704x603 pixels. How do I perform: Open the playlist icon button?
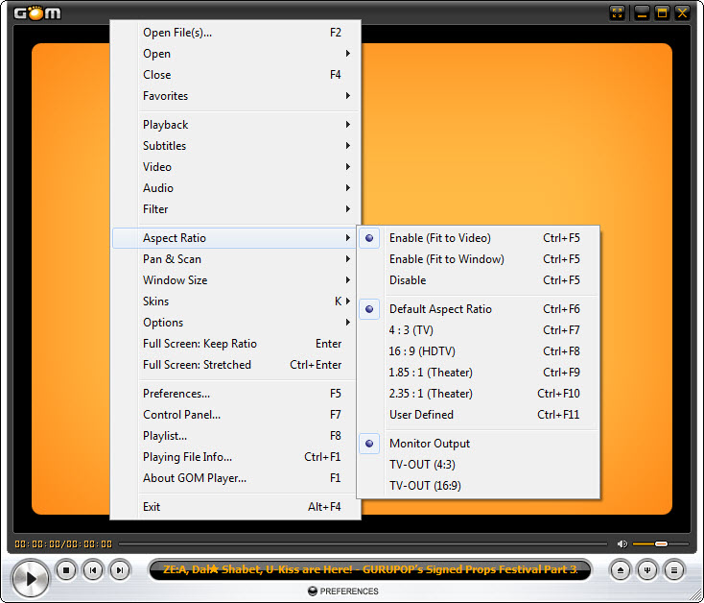pos(674,570)
